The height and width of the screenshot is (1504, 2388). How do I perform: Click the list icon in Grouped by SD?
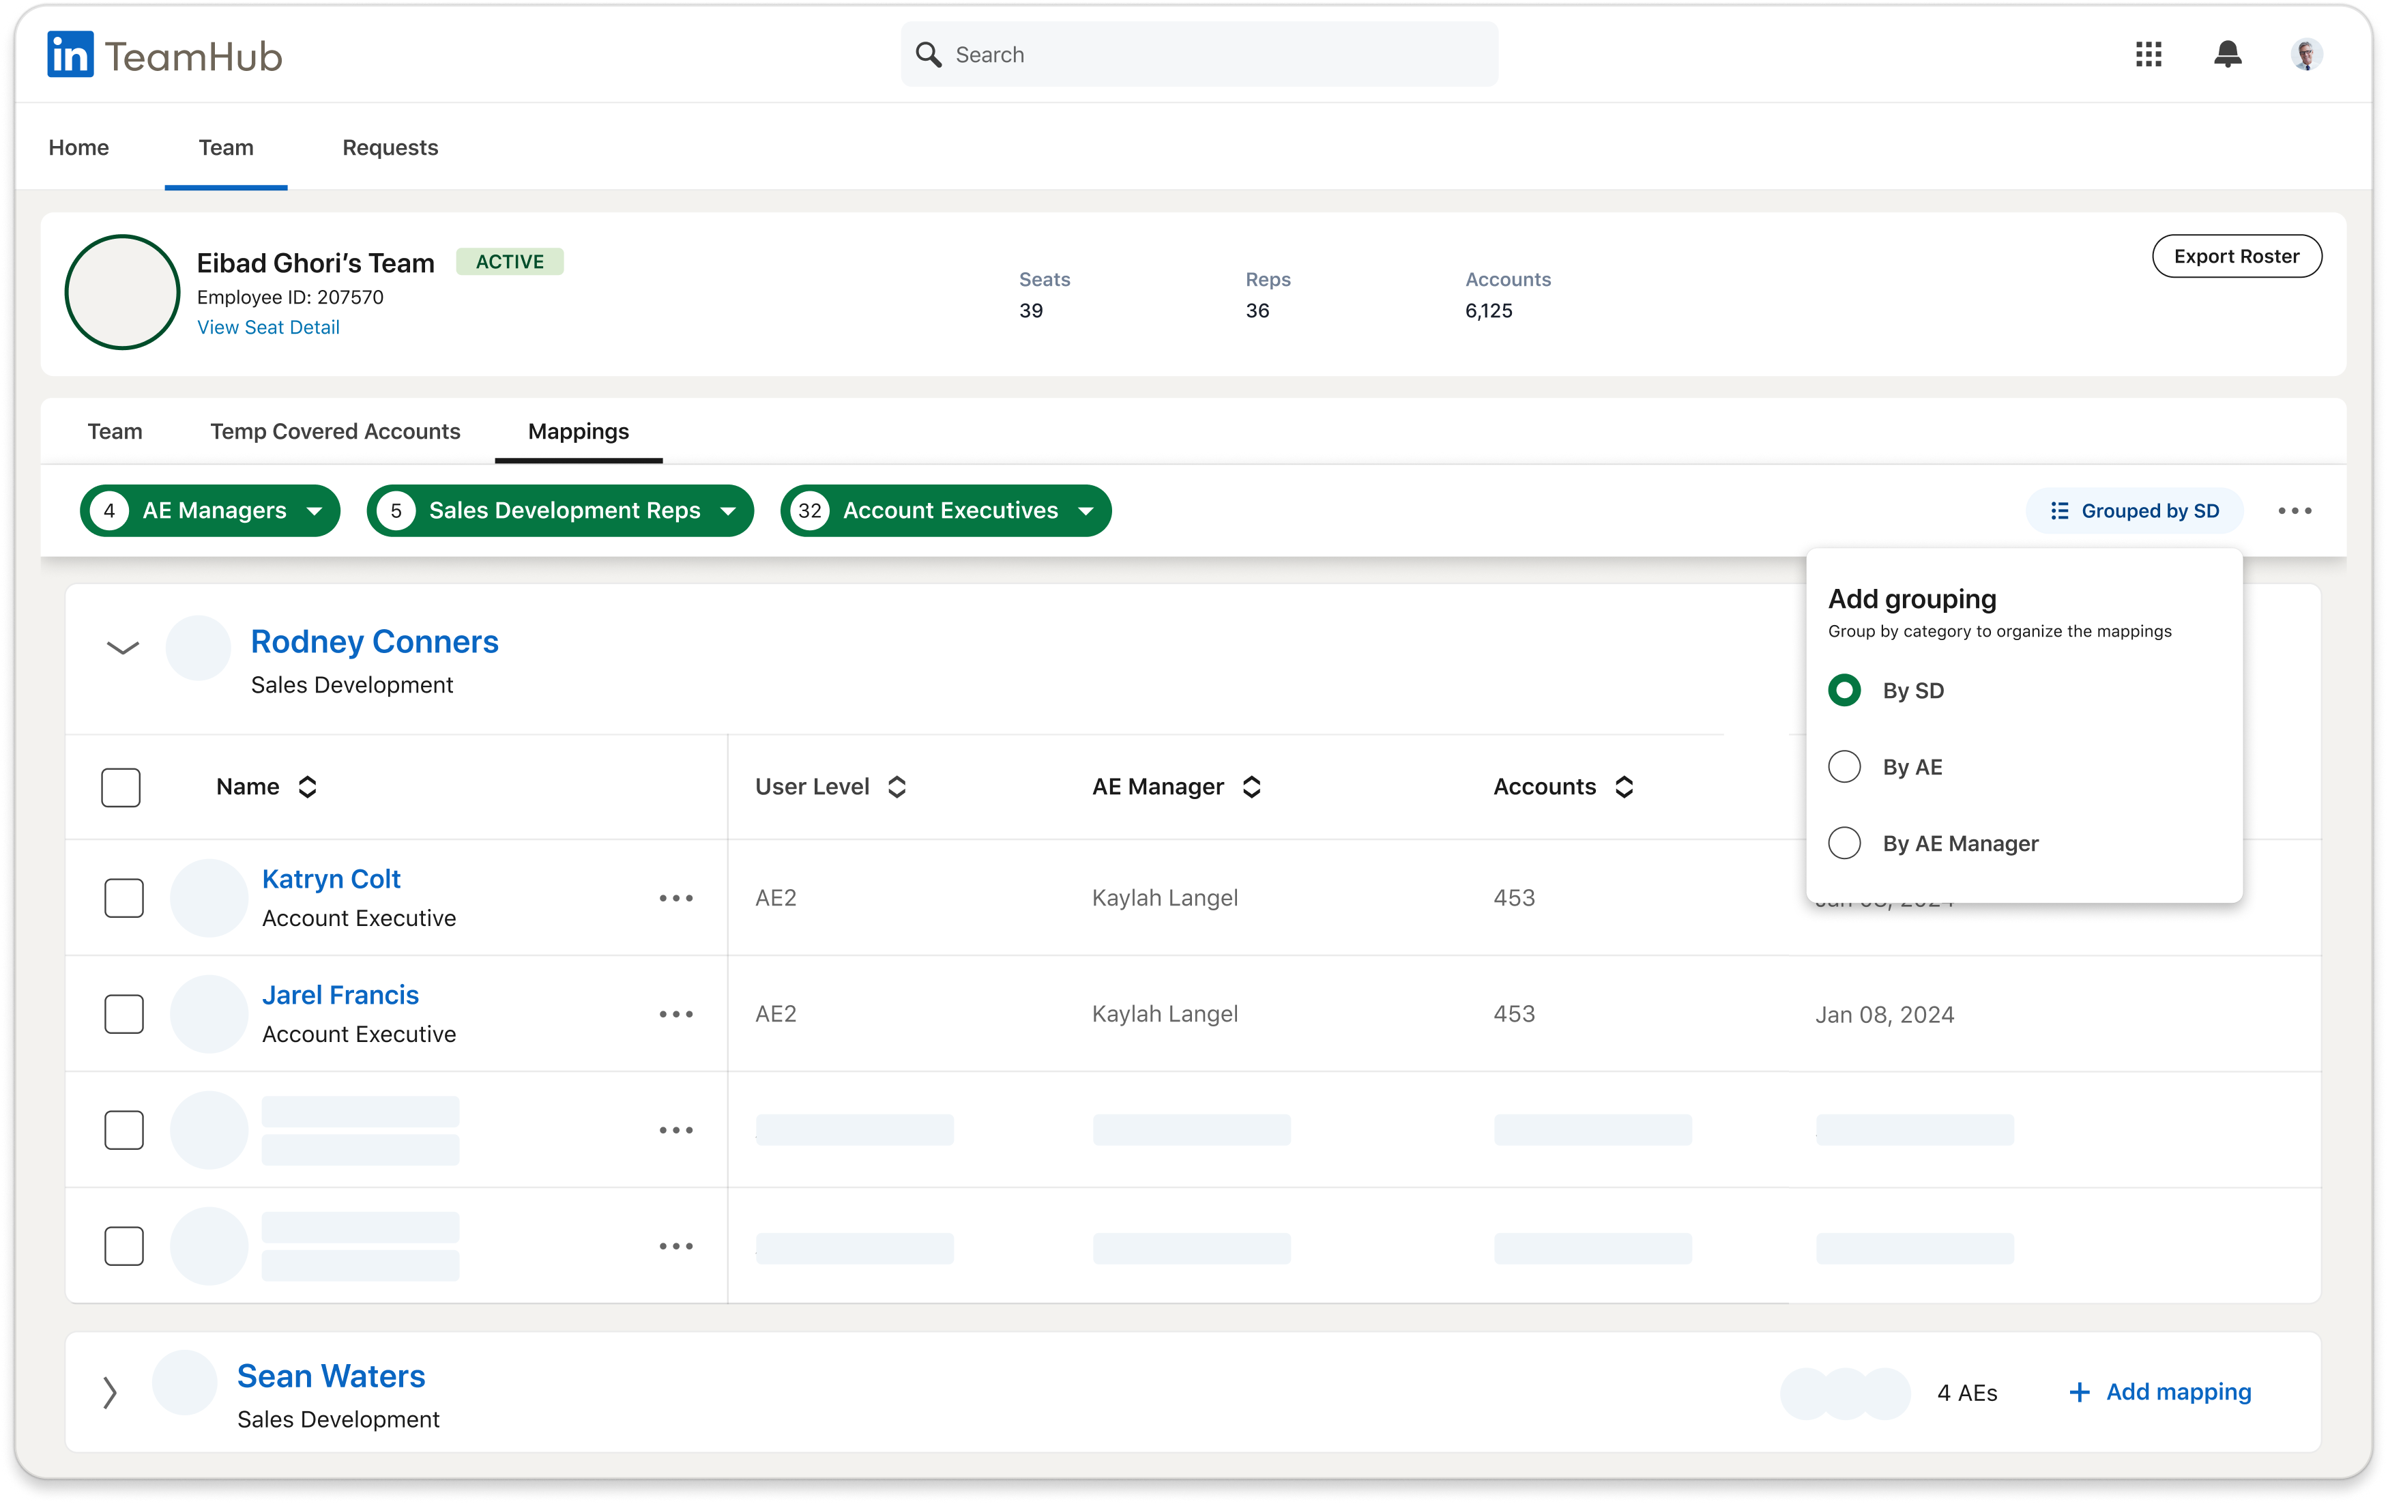pyautogui.click(x=2060, y=511)
